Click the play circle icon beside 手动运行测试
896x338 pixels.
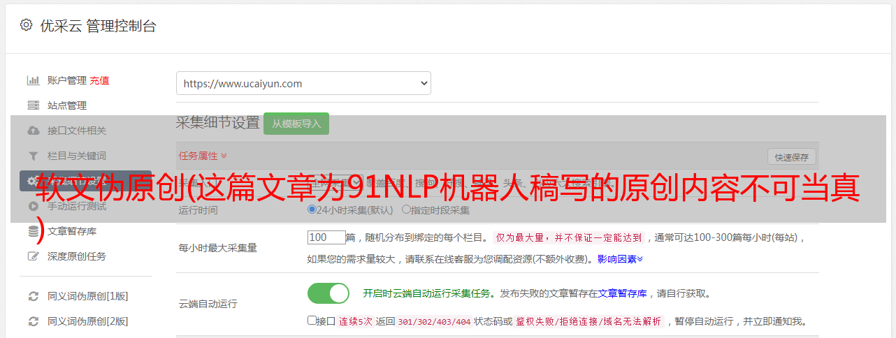click(33, 206)
